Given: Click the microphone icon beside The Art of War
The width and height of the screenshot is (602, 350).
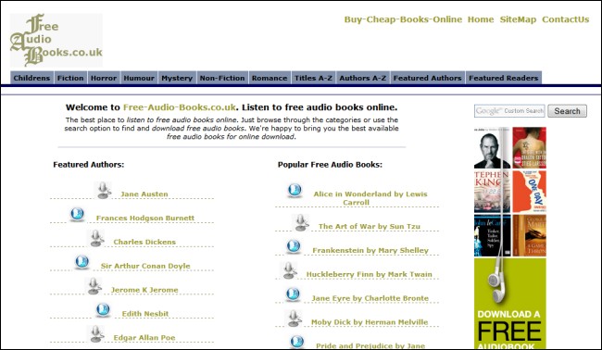Looking at the screenshot, I should point(300,222).
